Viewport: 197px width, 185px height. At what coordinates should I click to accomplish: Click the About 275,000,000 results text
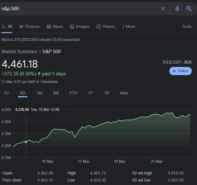[41, 40]
